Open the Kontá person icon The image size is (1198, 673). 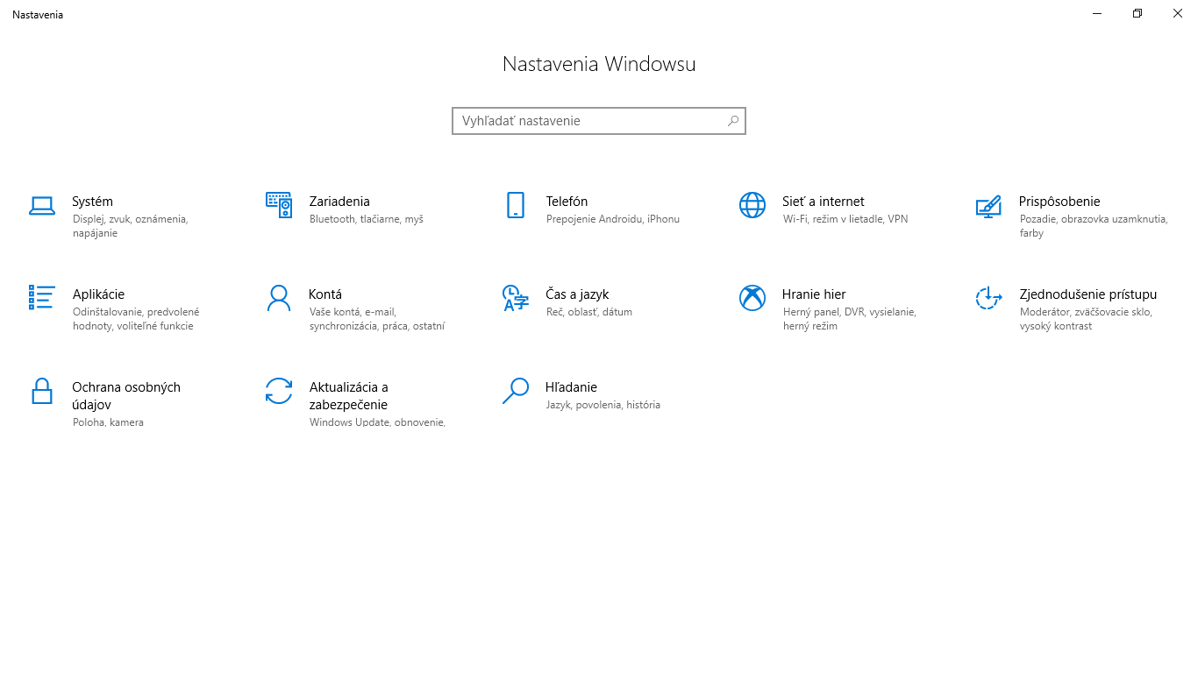(x=279, y=298)
